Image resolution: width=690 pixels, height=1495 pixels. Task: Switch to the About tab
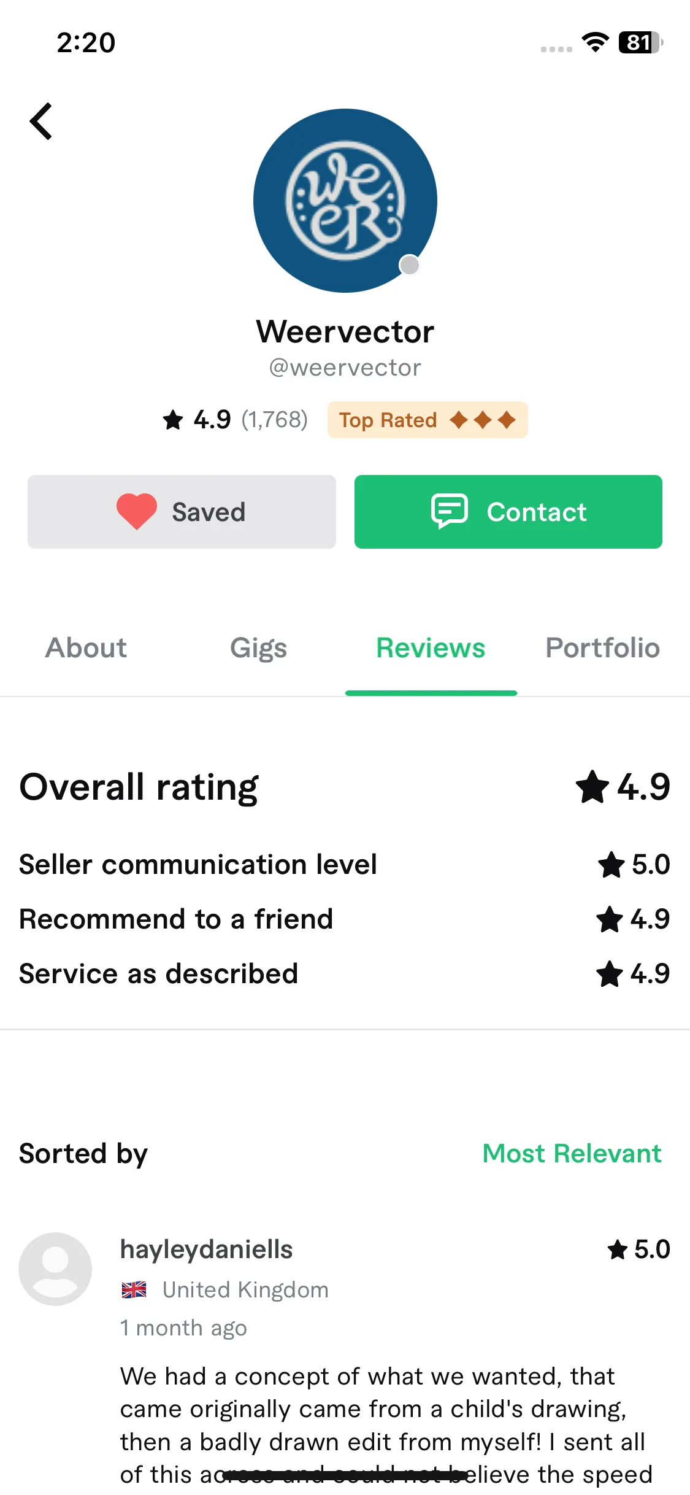click(x=86, y=648)
